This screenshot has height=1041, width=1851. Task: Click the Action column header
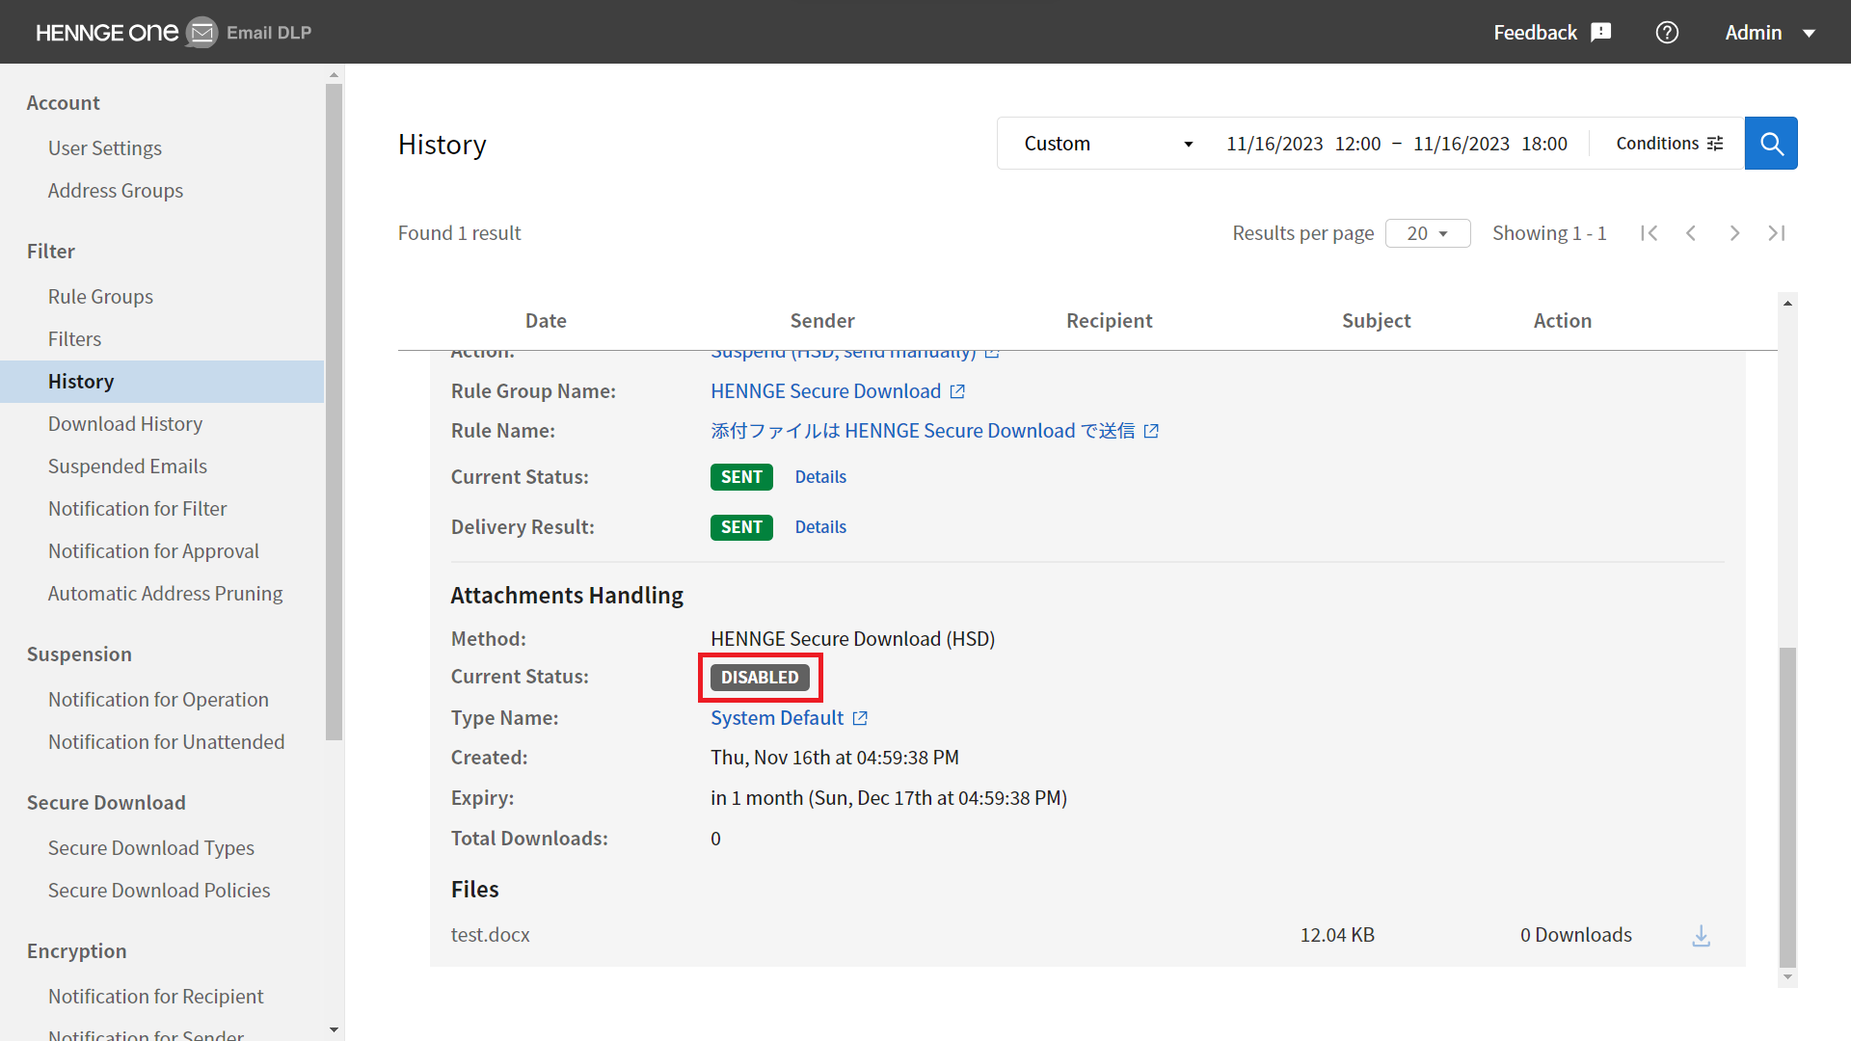[1562, 321]
